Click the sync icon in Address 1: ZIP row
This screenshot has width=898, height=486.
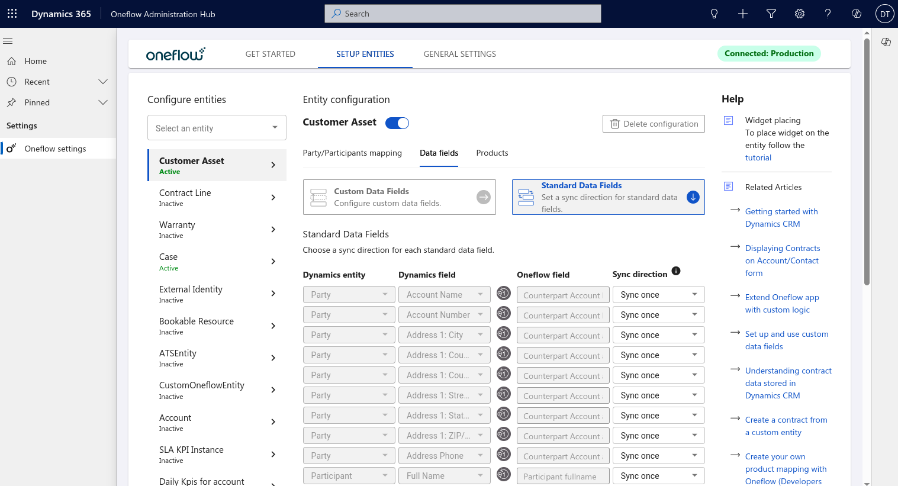[503, 434]
